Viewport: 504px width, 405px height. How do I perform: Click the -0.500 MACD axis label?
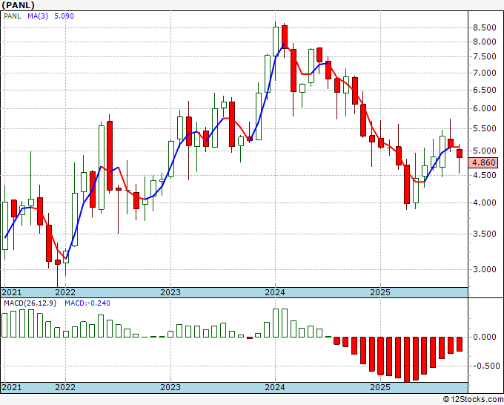(484, 366)
